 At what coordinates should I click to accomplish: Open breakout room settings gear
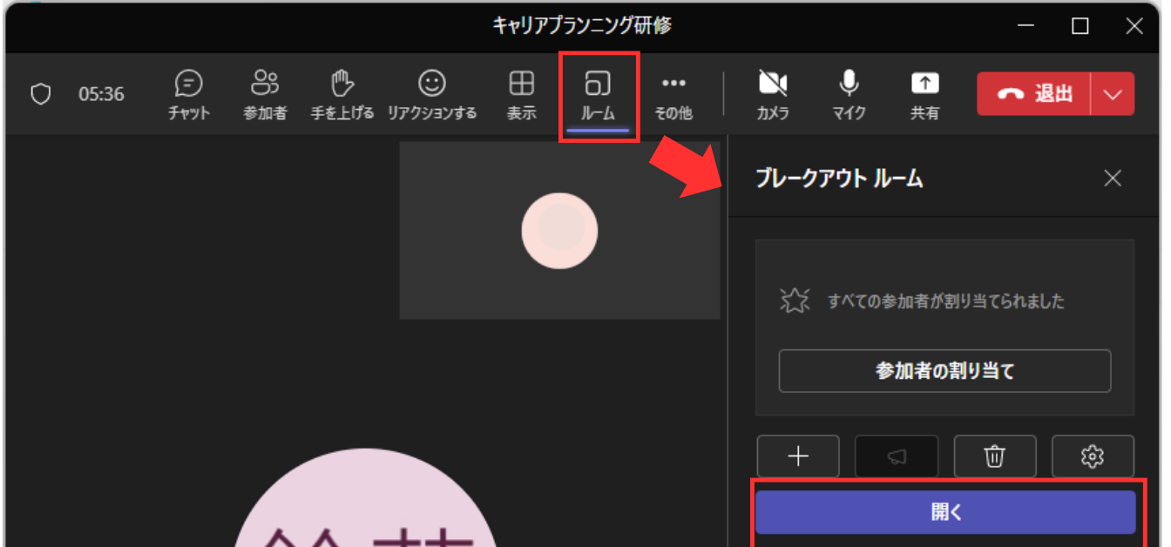coord(1093,456)
